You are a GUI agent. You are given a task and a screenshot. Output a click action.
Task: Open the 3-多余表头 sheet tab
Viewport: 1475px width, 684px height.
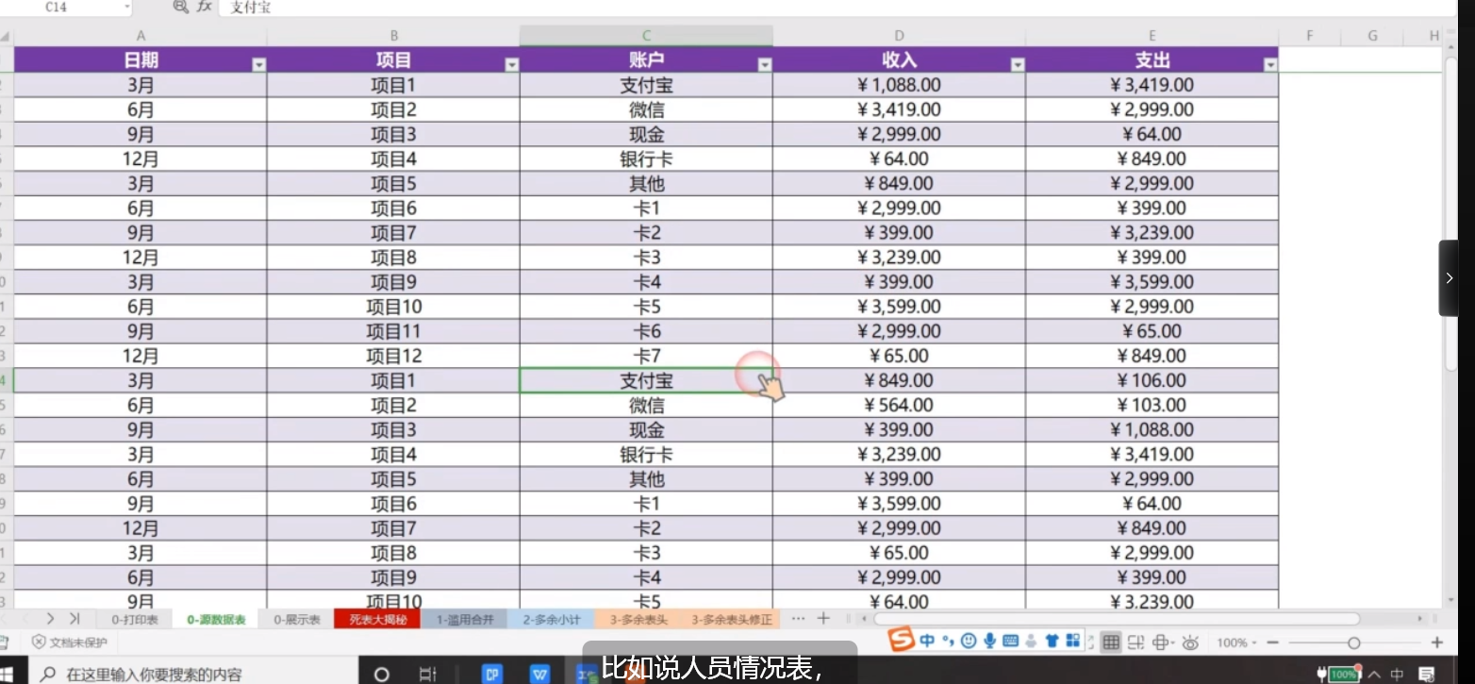[638, 620]
